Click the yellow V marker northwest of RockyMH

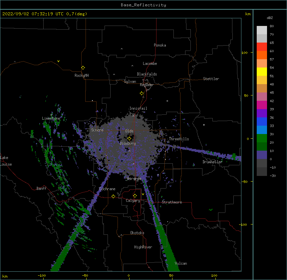click(58, 61)
